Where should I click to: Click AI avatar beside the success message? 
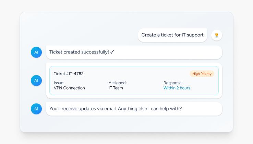point(36,52)
